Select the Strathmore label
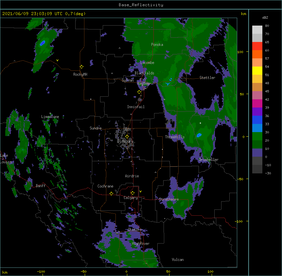 [x=169, y=199]
